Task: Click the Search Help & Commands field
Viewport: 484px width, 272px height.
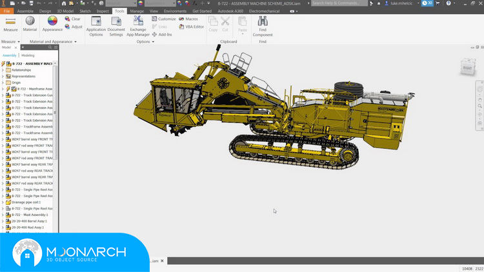Action: (339, 3)
